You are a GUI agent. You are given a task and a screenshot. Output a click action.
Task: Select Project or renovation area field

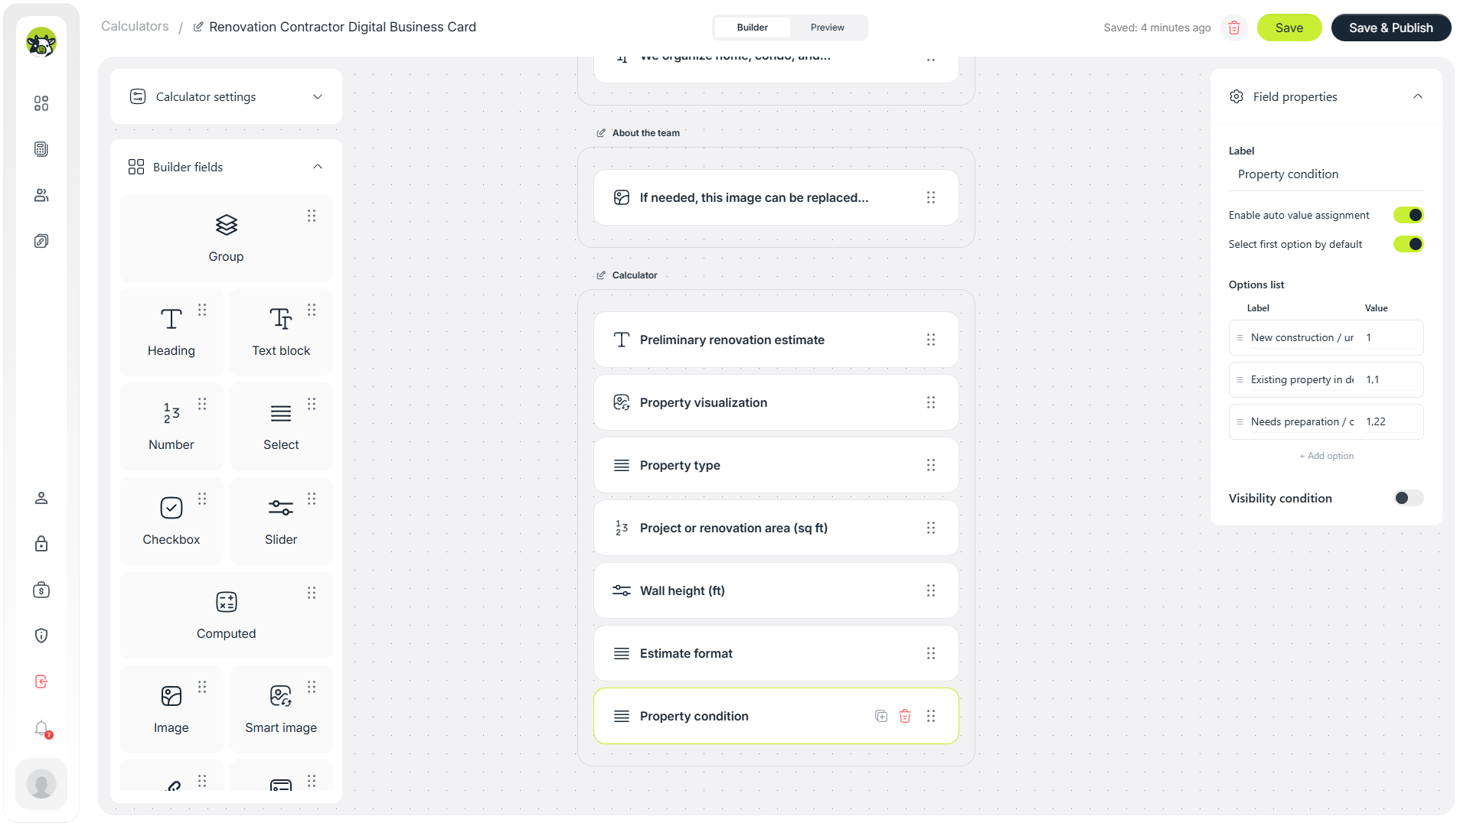(x=776, y=528)
